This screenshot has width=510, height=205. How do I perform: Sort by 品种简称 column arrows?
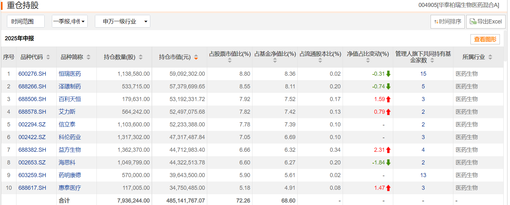(89, 57)
